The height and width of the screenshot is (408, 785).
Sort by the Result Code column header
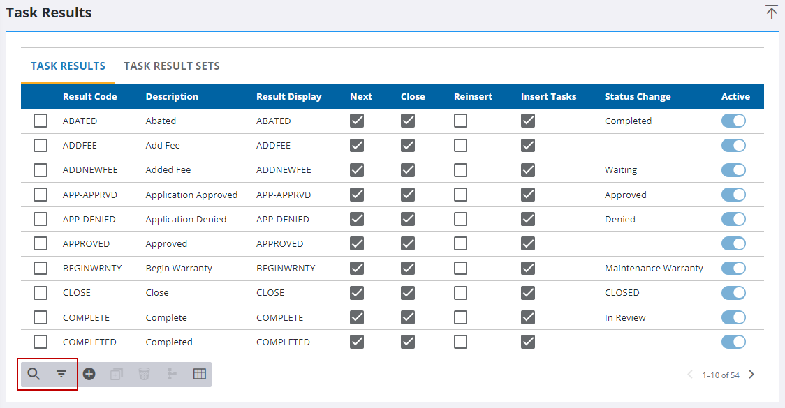pyautogui.click(x=89, y=96)
